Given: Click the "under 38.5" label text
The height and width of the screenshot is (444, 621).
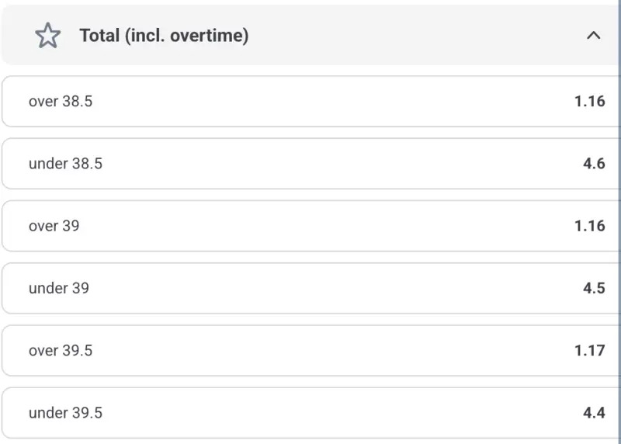Looking at the screenshot, I should pos(65,164).
